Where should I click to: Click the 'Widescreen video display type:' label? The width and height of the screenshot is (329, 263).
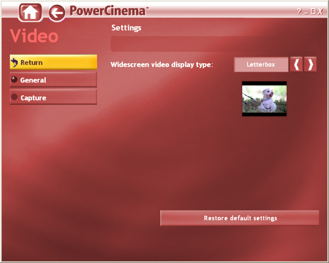(x=162, y=65)
